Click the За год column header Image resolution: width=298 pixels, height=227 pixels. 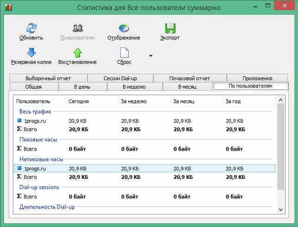(249, 101)
